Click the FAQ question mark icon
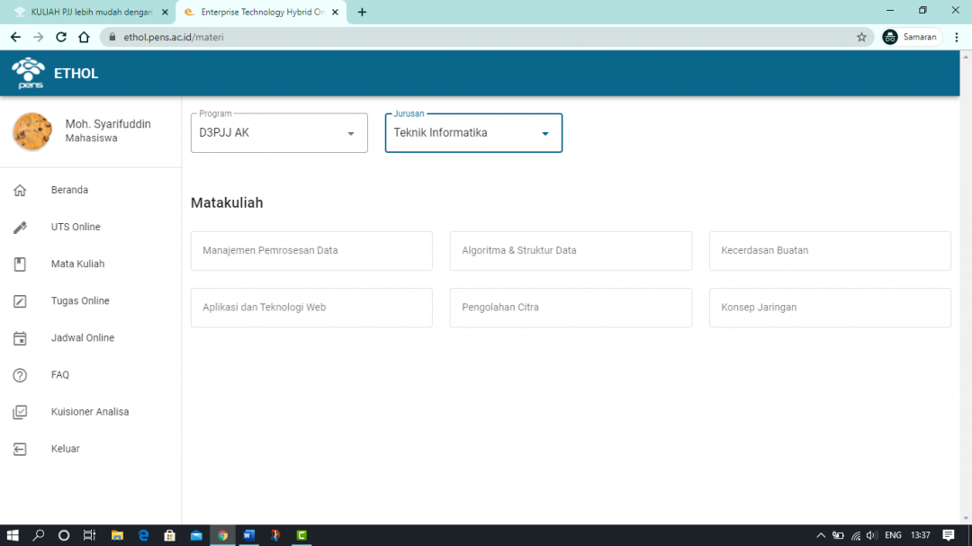The height and width of the screenshot is (546, 972). pyautogui.click(x=20, y=374)
